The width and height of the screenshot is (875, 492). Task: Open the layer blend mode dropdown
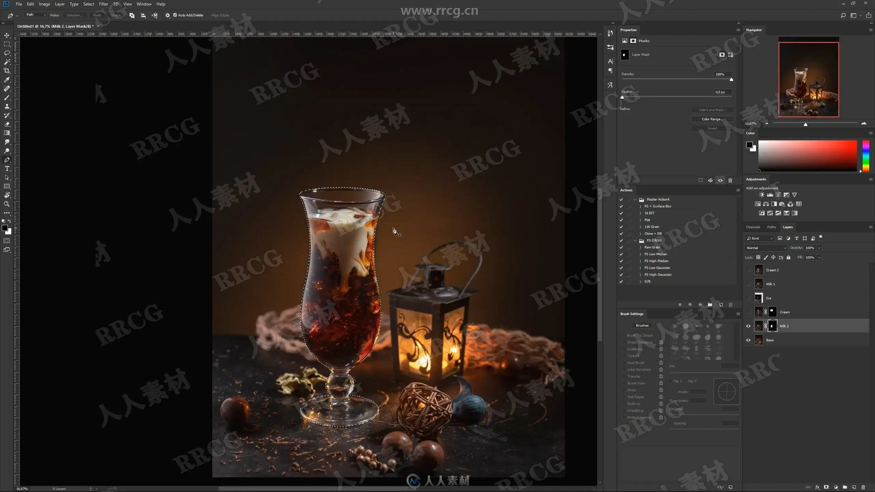(766, 248)
